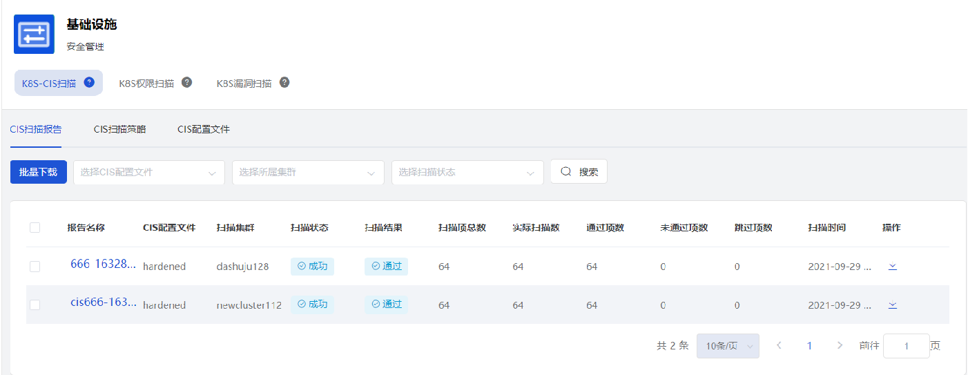Check the box for dashuju128 report row

pyautogui.click(x=35, y=267)
